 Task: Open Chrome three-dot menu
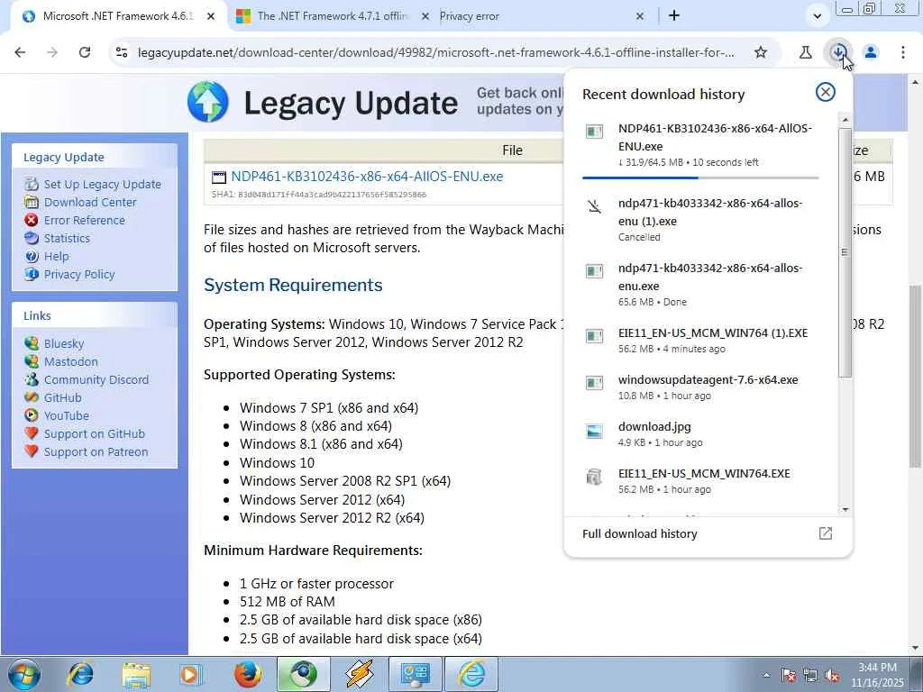[x=903, y=52]
